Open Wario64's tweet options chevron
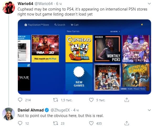 coord(149,4)
